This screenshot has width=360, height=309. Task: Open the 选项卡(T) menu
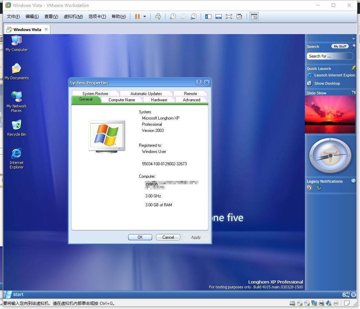(x=97, y=17)
